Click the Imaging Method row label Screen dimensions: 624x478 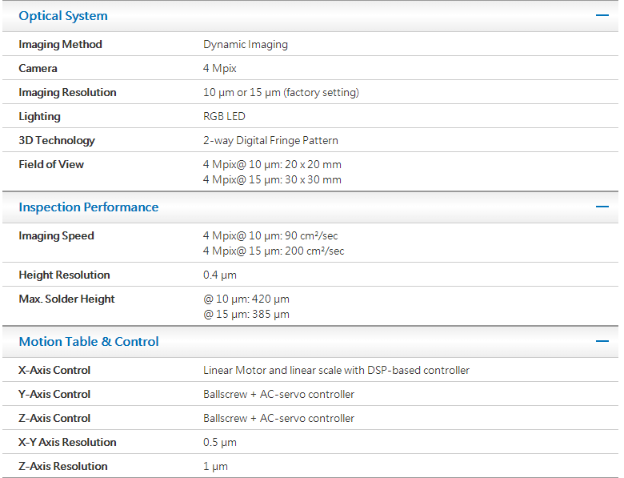point(61,45)
